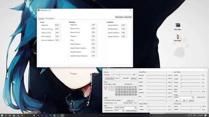Show hidden system tray icons

pyautogui.click(x=186, y=115)
